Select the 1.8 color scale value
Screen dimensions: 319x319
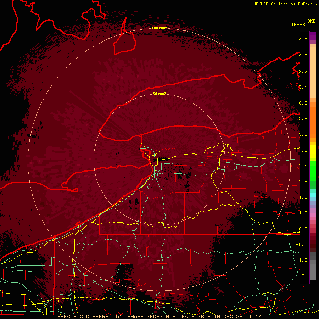click(303, 197)
